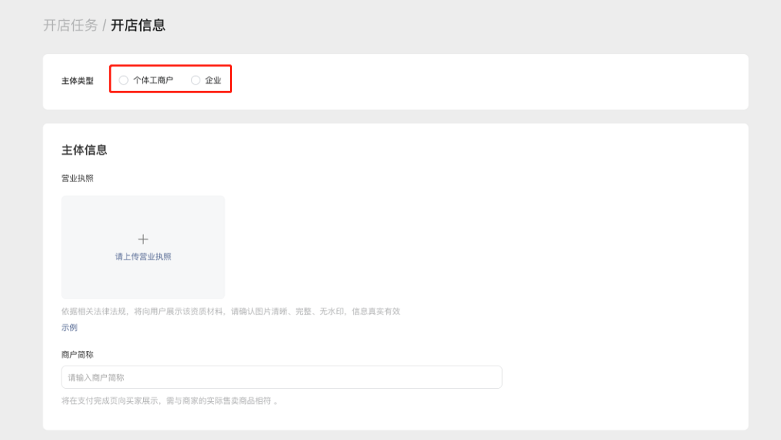Image resolution: width=781 pixels, height=440 pixels.
Task: Go back to 开店任务 in the breadcrumb
Action: (x=70, y=25)
